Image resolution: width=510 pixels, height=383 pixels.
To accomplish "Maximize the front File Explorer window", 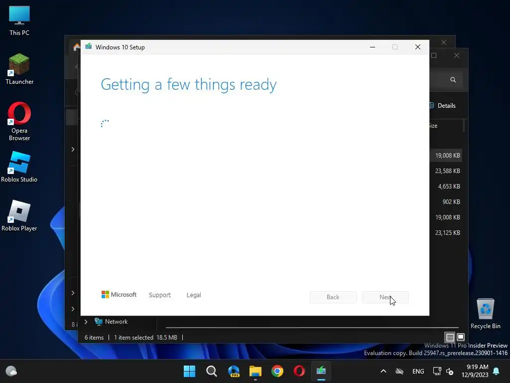I will point(434,55).
